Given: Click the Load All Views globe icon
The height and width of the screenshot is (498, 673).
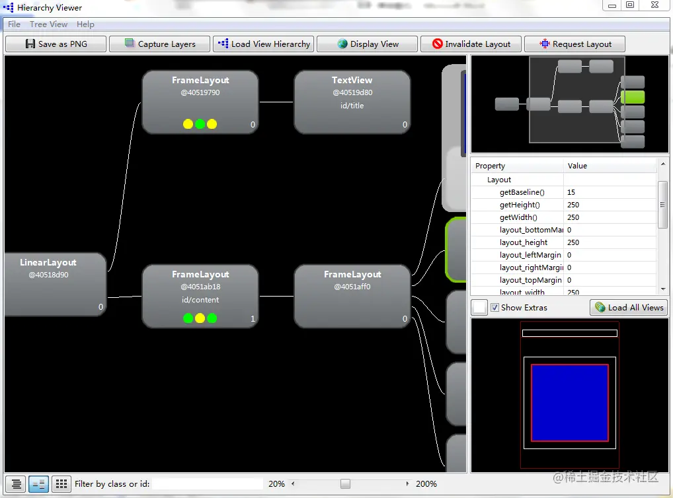Looking at the screenshot, I should pyautogui.click(x=600, y=307).
